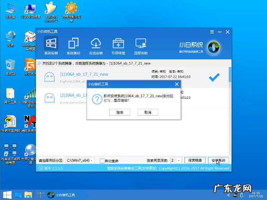This screenshot has width=267, height=200.
Task: Click the blue checkmark of image [1]
Action: 214,77
